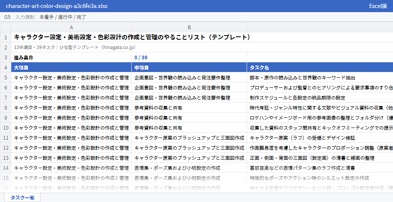This screenshot has height=202, width=393.
Task: Click row header 5
Action: pos(5,77)
